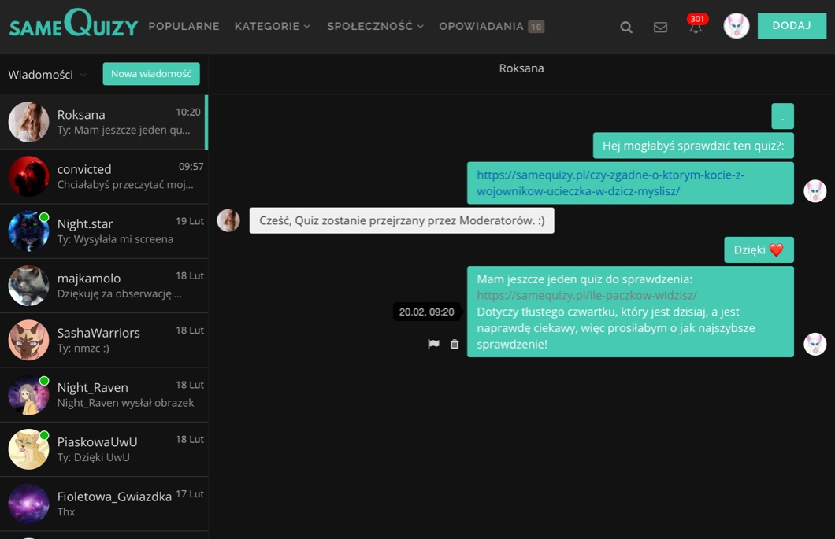Screen dimensions: 835x539
Task: Click the Dodaj button
Action: [x=791, y=26]
